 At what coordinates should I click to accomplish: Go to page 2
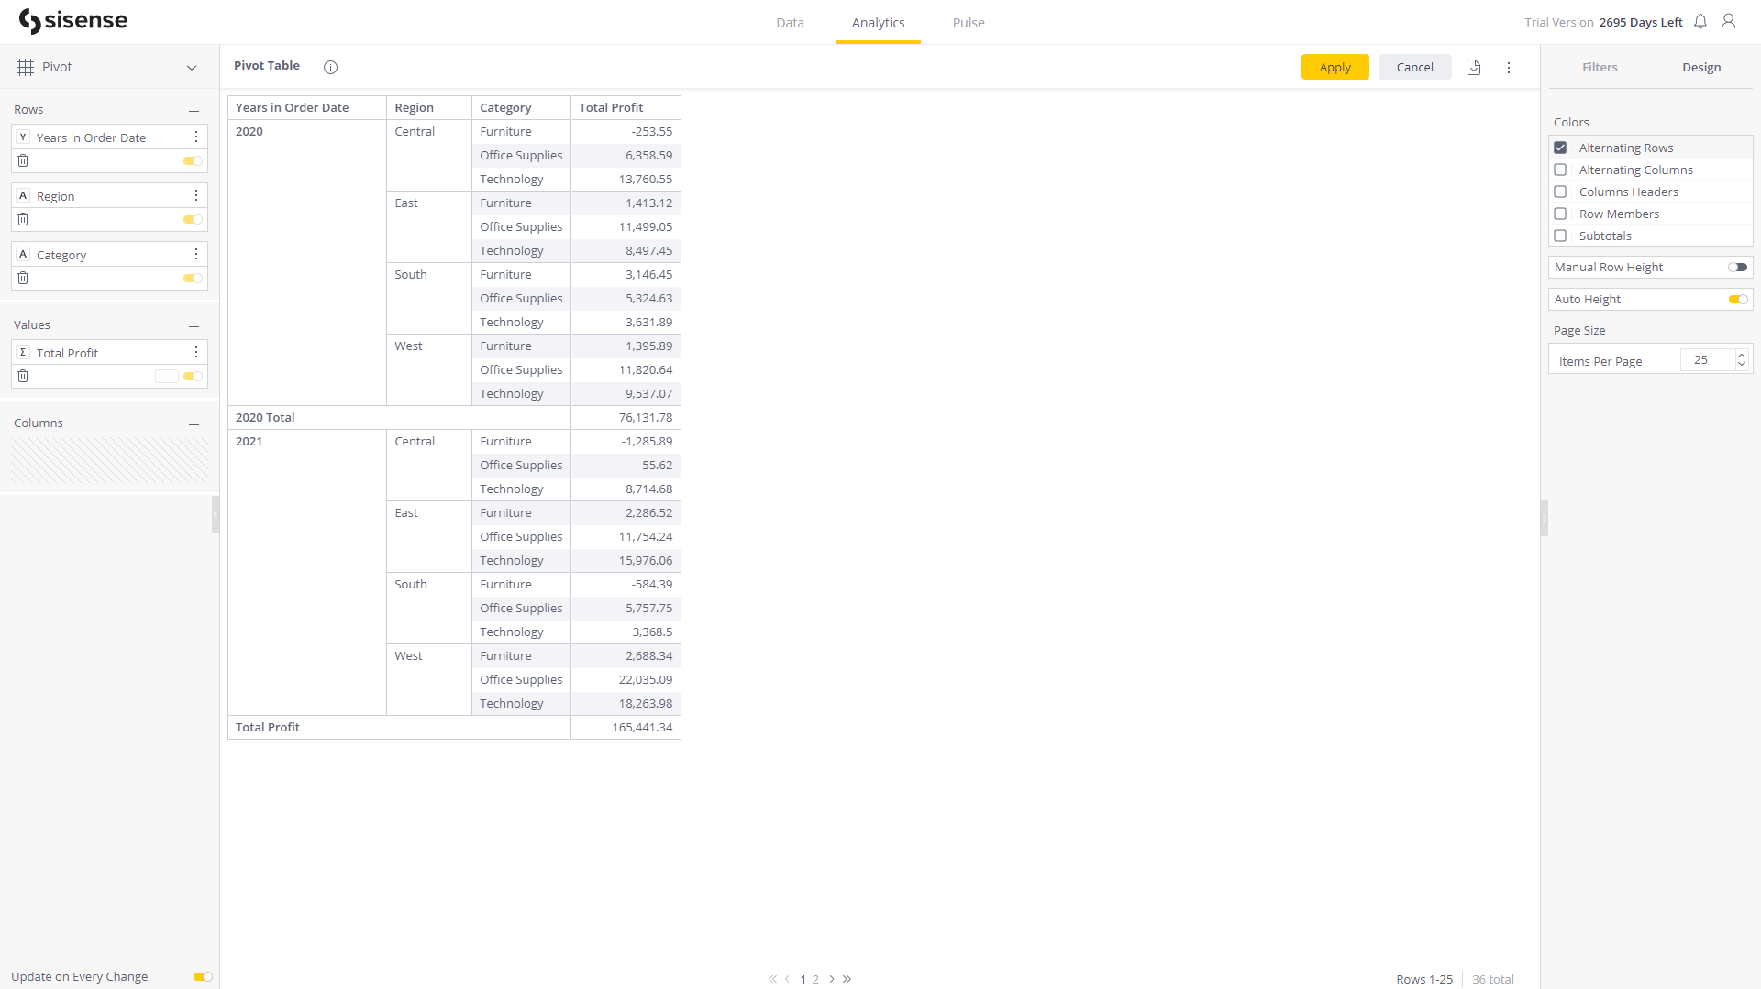(x=815, y=979)
